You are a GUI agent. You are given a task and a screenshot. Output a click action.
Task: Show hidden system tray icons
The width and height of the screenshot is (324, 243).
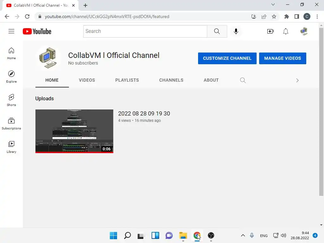243,235
